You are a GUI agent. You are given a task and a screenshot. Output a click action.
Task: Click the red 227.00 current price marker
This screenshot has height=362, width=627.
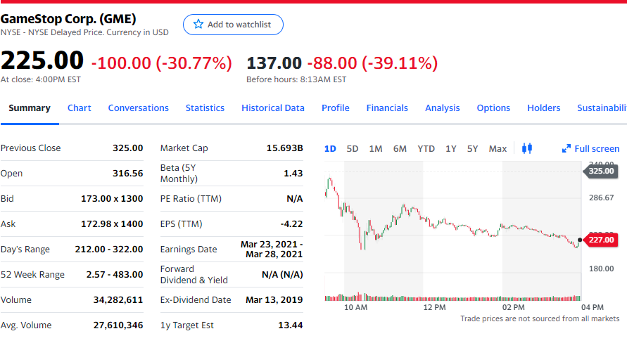point(600,240)
